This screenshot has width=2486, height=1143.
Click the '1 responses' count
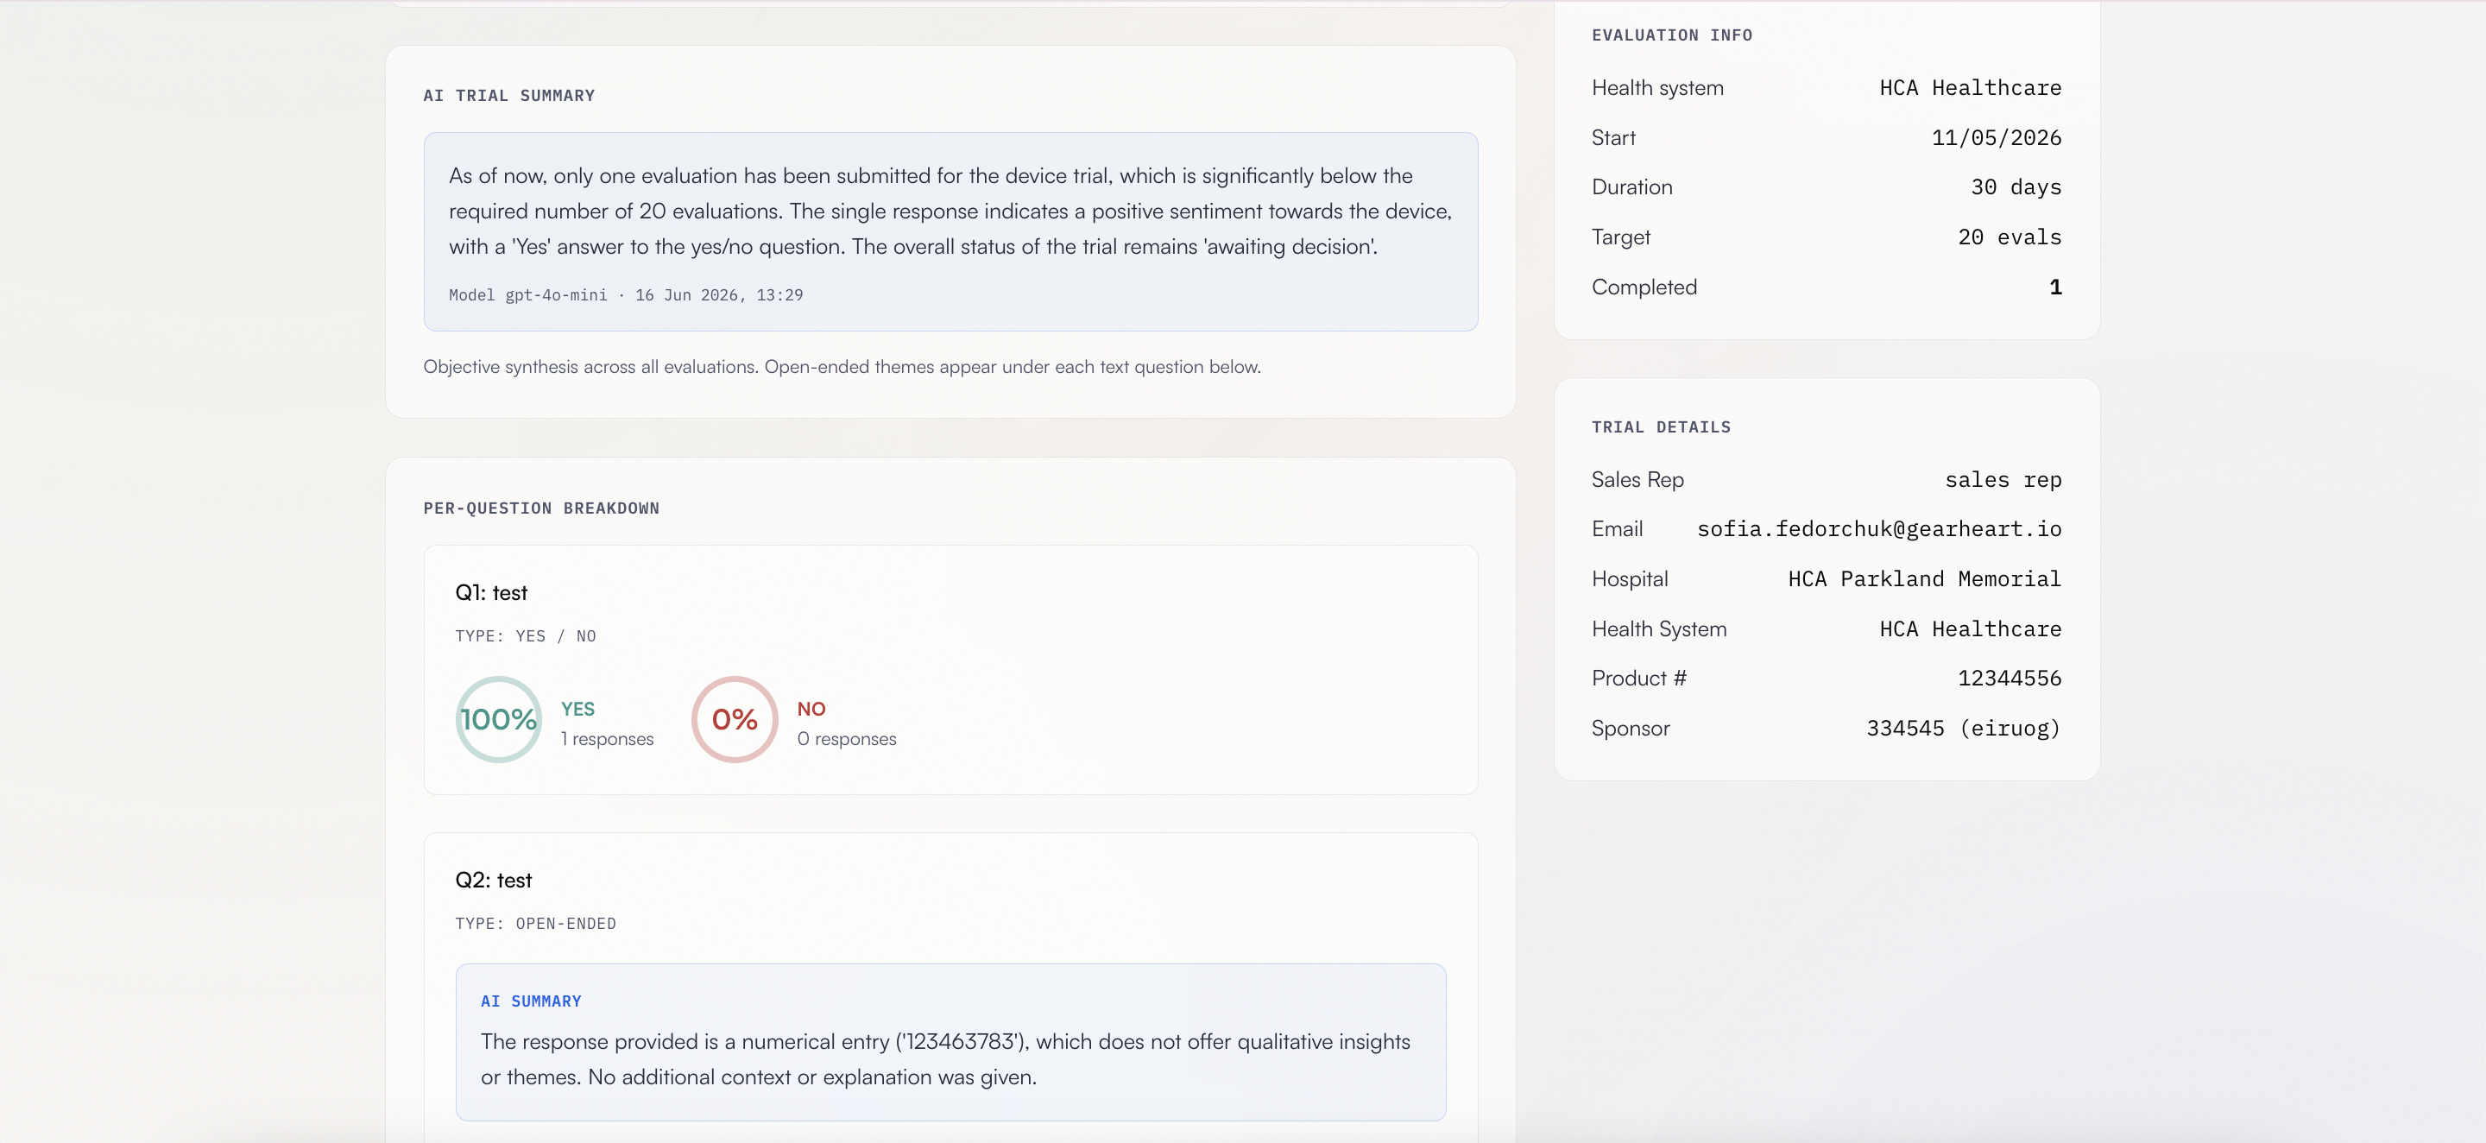(606, 738)
